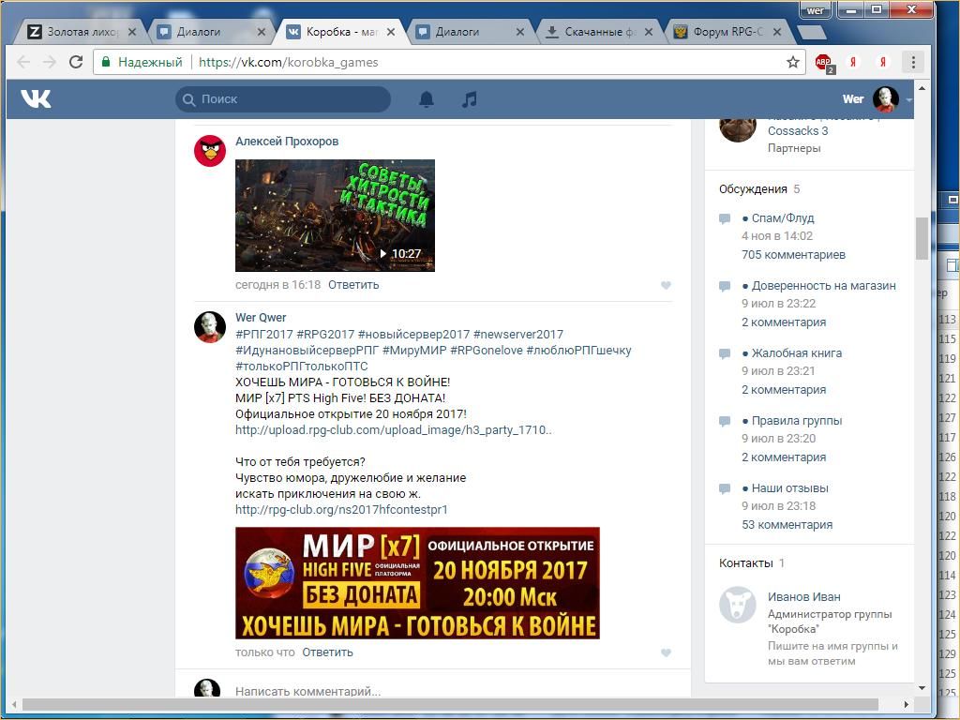Click the #толькоРПГтолькоПТС hashtag

(302, 367)
